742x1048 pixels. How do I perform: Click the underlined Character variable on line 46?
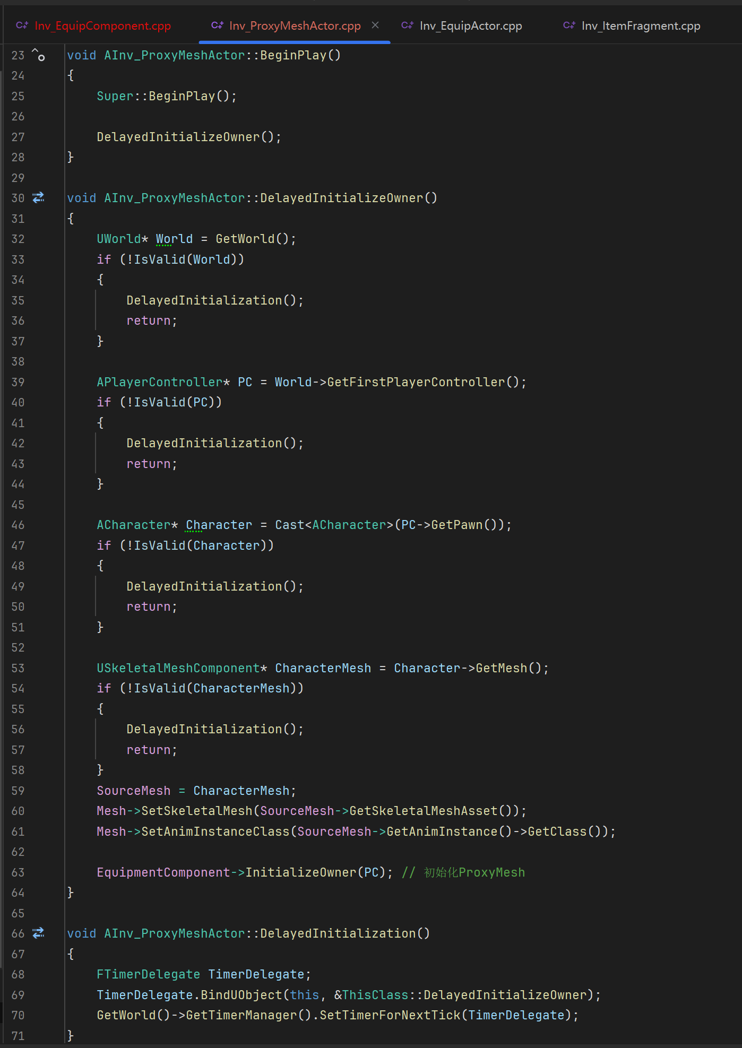219,525
